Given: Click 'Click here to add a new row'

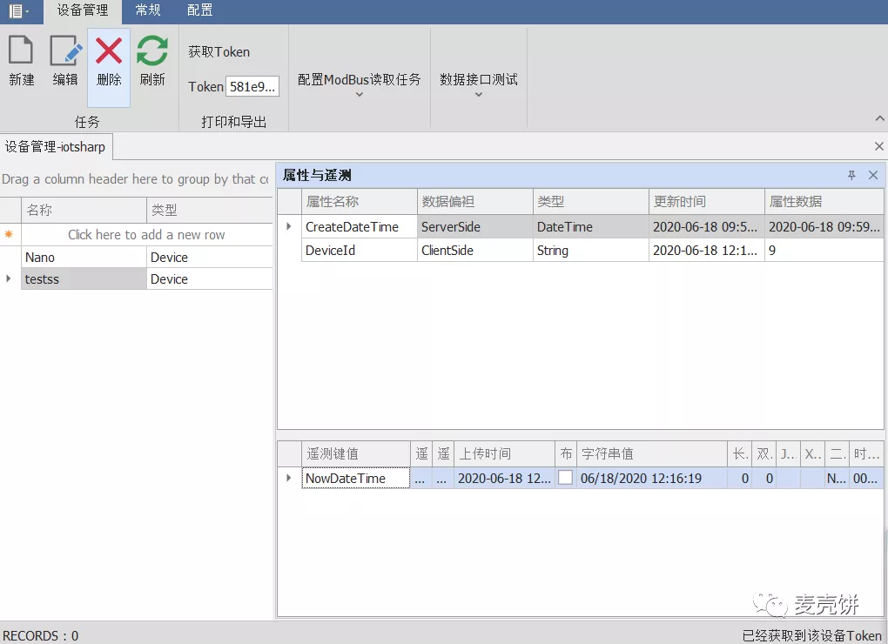Looking at the screenshot, I should point(146,234).
